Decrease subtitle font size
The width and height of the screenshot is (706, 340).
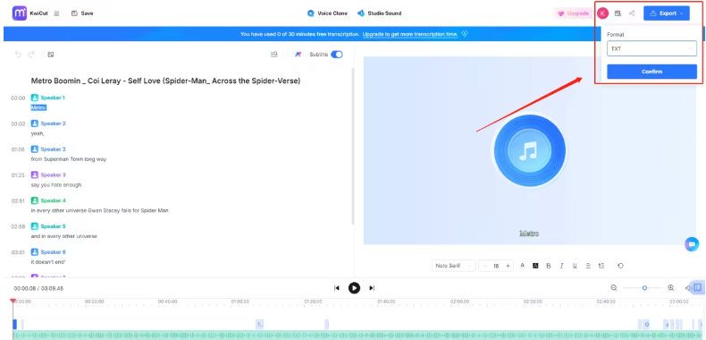[484, 266]
